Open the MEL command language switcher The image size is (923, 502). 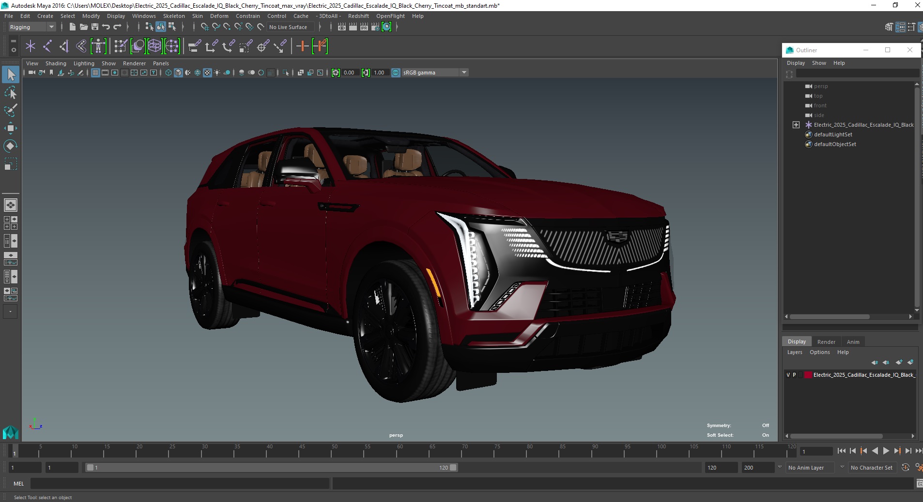[19, 484]
